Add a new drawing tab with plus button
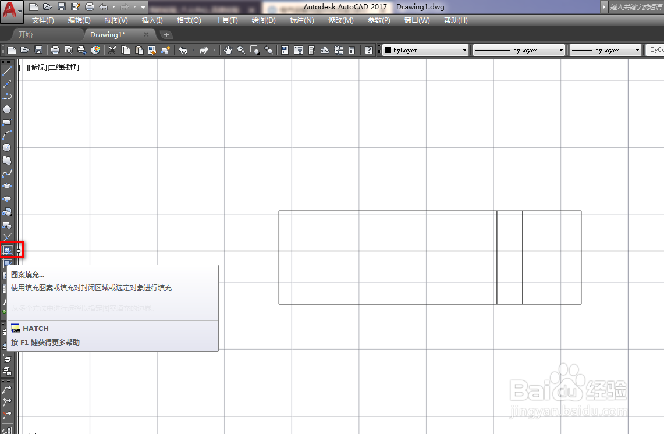The width and height of the screenshot is (664, 434). click(166, 35)
